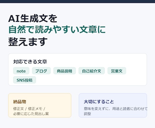Image resolution: width=155 pixels, height=128 pixels.
Task: Click the 修正文 / 修正メモ / text line
Action: pyautogui.click(x=29, y=109)
